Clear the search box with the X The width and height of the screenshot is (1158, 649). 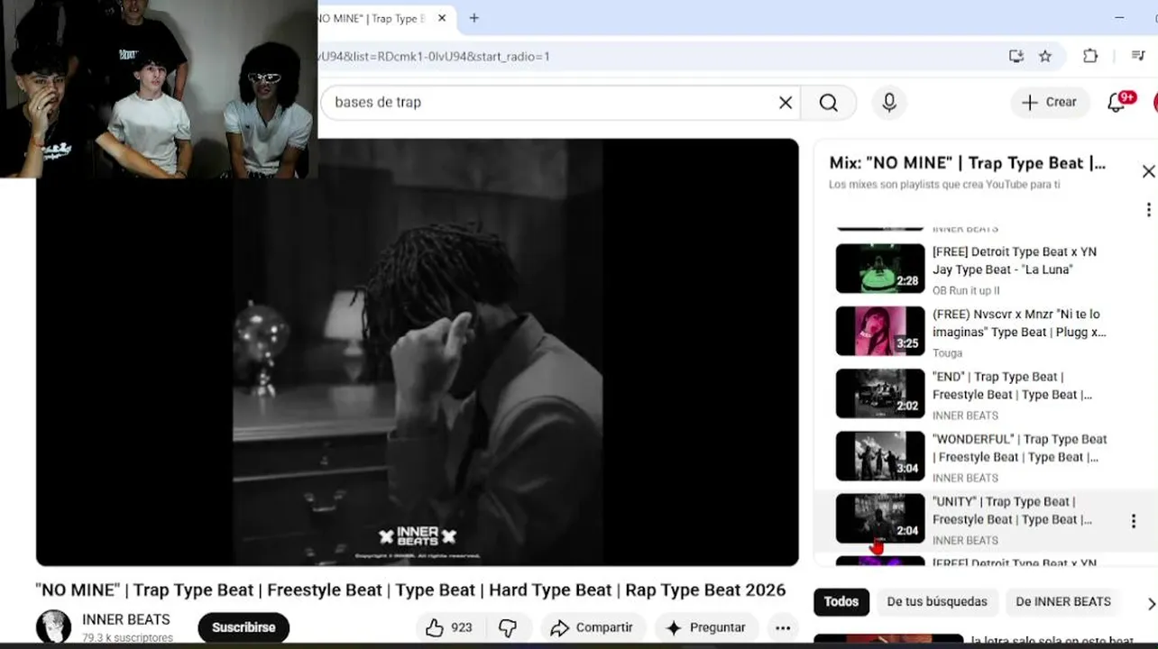786,103
